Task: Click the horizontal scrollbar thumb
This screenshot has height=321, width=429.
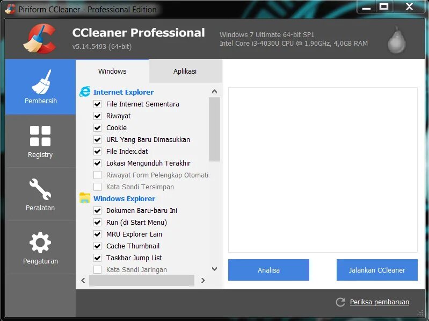Action: coord(142,280)
